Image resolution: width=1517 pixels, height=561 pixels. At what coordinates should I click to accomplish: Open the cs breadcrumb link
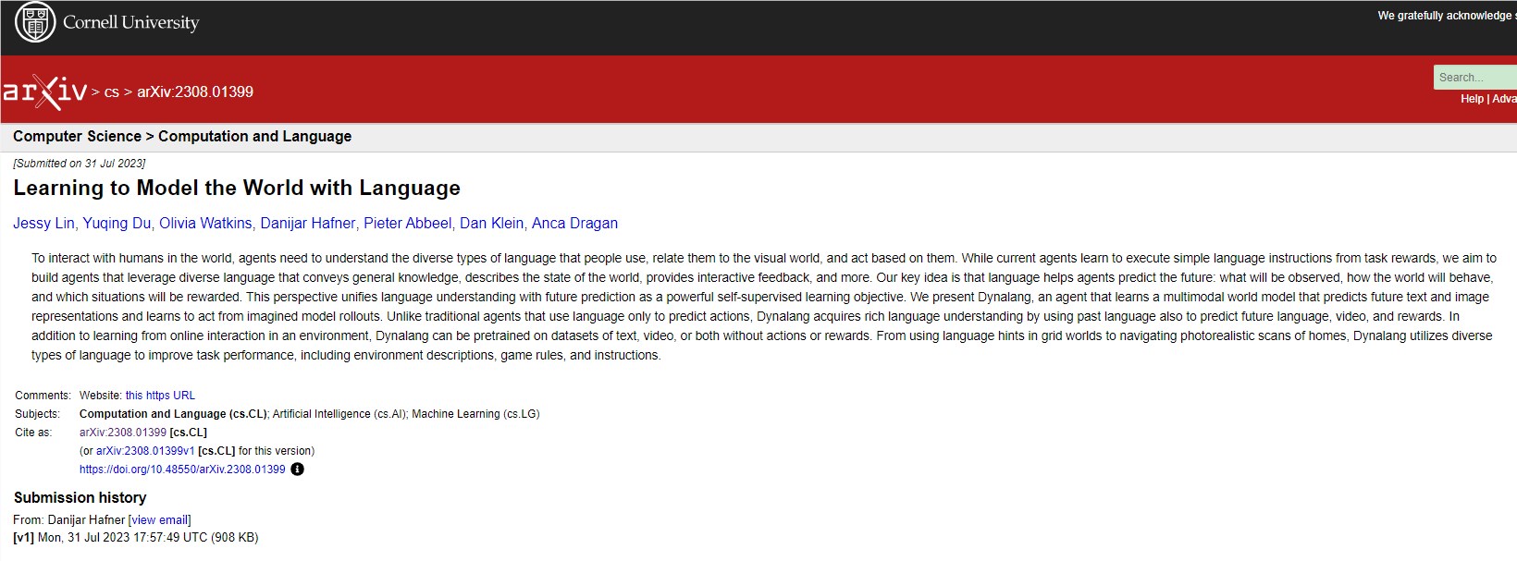[112, 91]
